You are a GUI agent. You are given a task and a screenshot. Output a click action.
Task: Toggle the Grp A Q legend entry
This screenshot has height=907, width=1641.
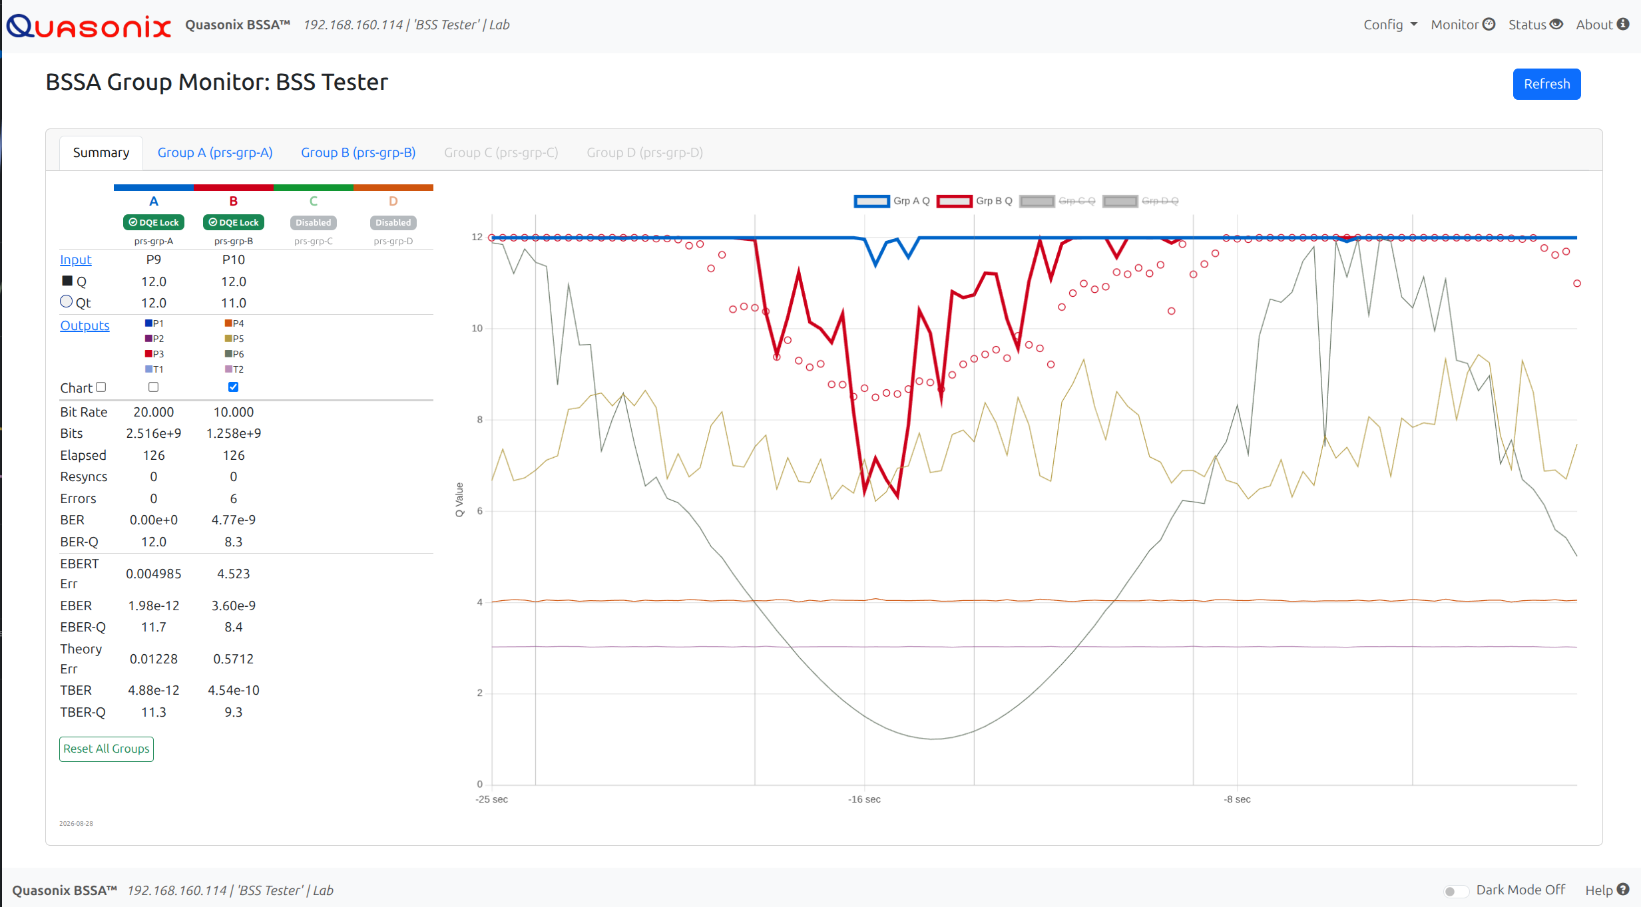coord(891,201)
